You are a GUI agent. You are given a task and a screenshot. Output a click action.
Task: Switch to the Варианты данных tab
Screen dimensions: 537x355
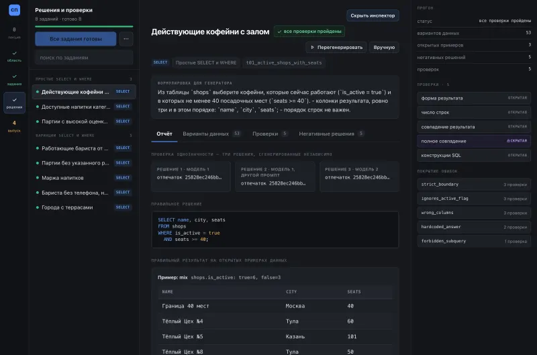click(x=211, y=134)
